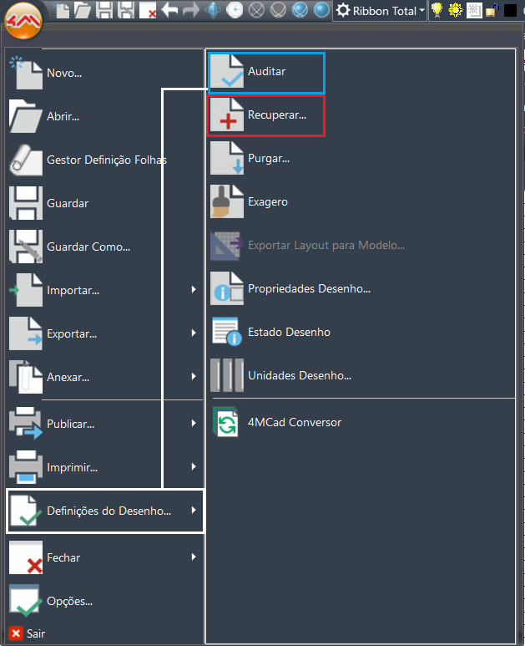This screenshot has width=525, height=646.
Task: Expand the Definições do Desenho... submenu arrow
Action: click(194, 510)
